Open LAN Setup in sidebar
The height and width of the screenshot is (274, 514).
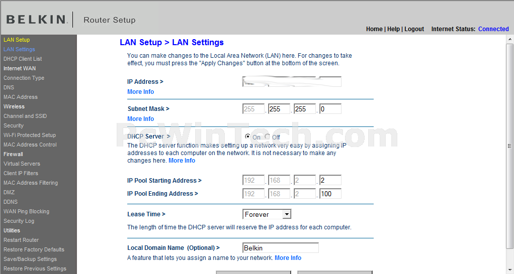[17, 40]
